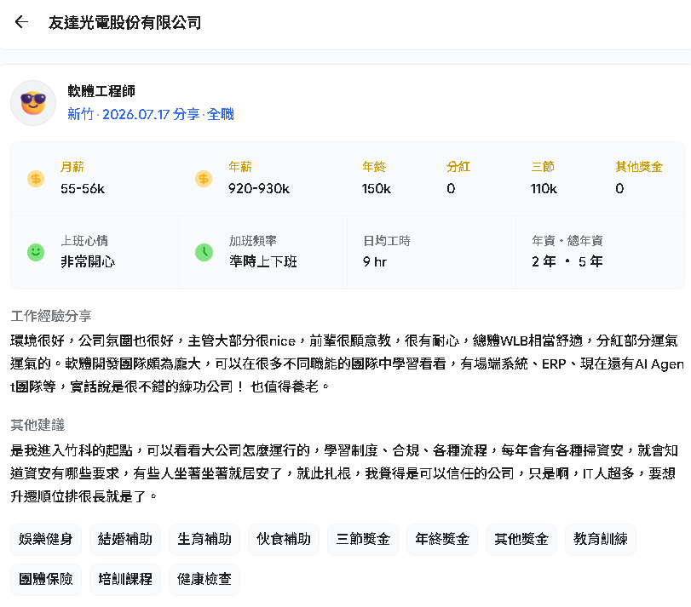691x607 pixels.
Task: Select the 健康檢查 benefit tag
Action: click(x=204, y=579)
